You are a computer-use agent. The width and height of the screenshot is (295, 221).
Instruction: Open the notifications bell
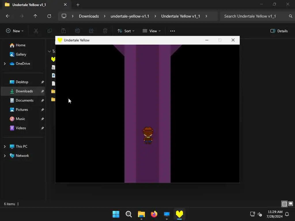tap(287, 214)
